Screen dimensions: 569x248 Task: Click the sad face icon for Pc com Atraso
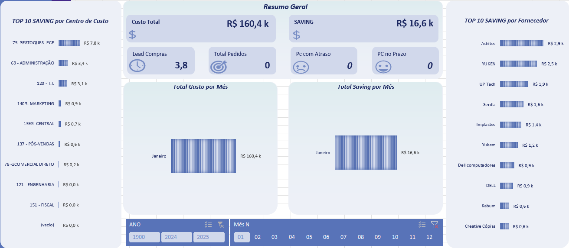pyautogui.click(x=301, y=67)
